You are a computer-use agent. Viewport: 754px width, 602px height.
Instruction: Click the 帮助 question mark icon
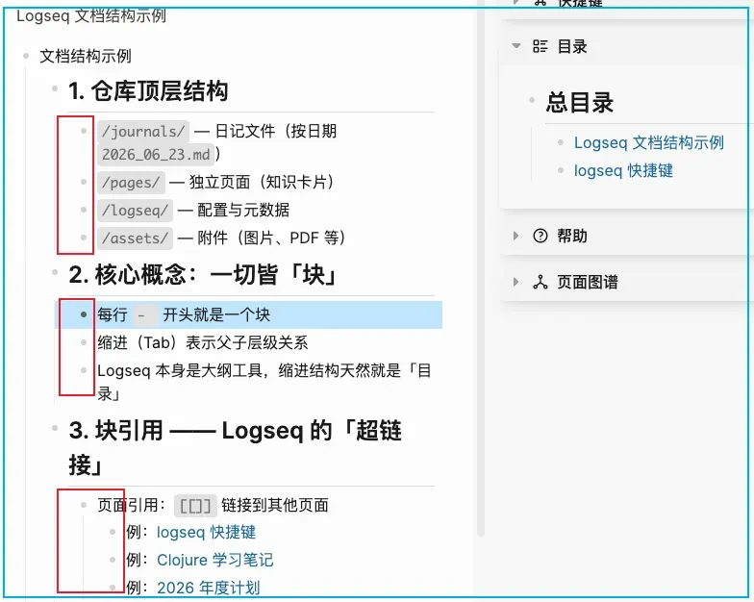click(x=540, y=236)
